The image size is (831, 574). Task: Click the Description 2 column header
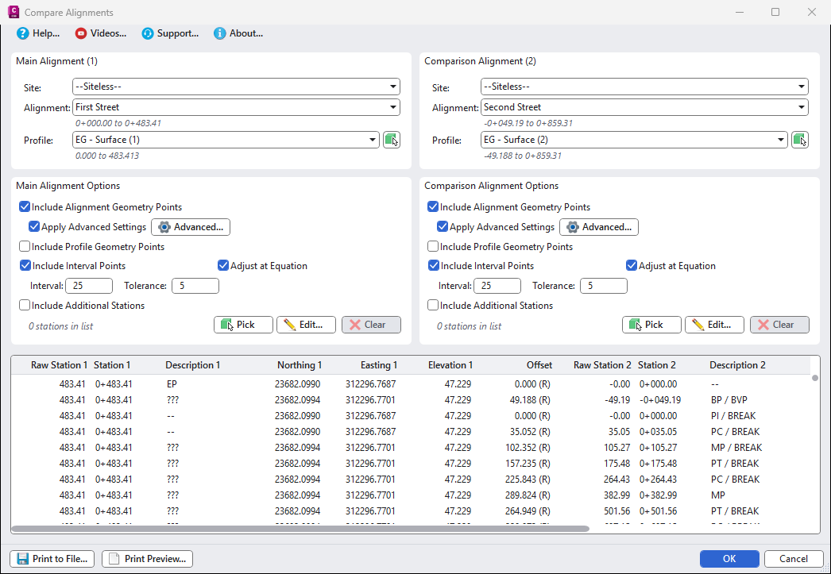point(737,365)
